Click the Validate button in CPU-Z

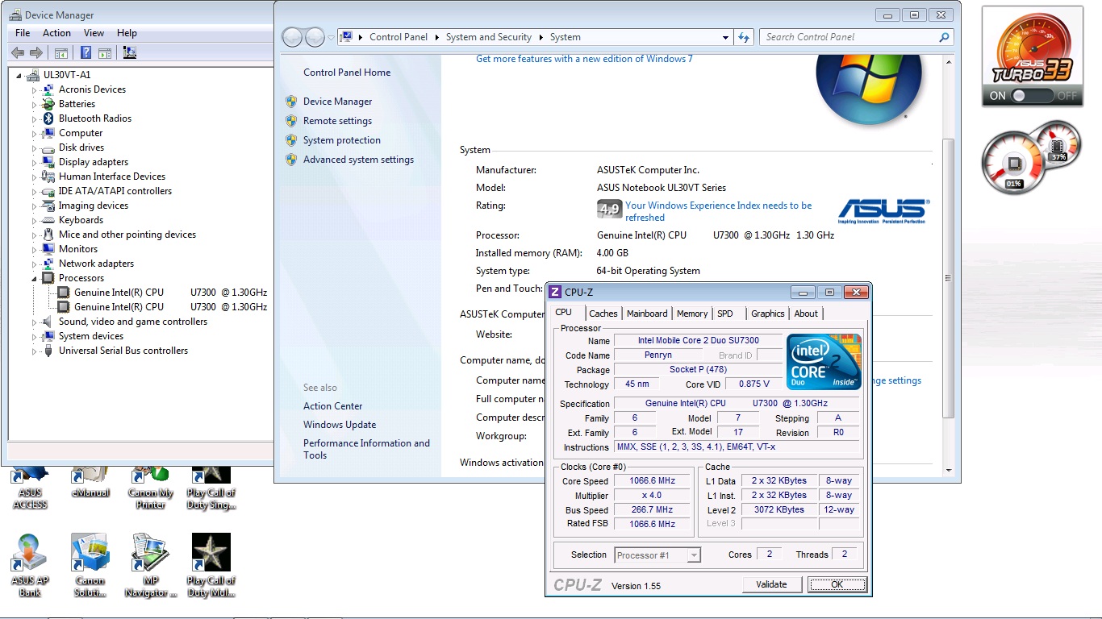pos(772,584)
